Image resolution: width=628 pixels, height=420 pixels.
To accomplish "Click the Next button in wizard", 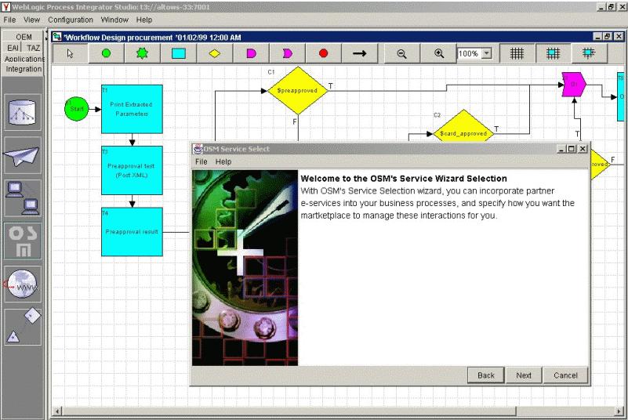I will tap(524, 375).
